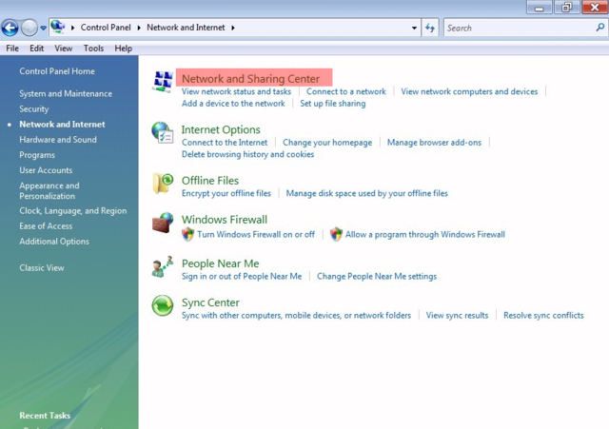609x429 pixels.
Task: Click Manage disk space used by offline files
Action: pyautogui.click(x=366, y=193)
